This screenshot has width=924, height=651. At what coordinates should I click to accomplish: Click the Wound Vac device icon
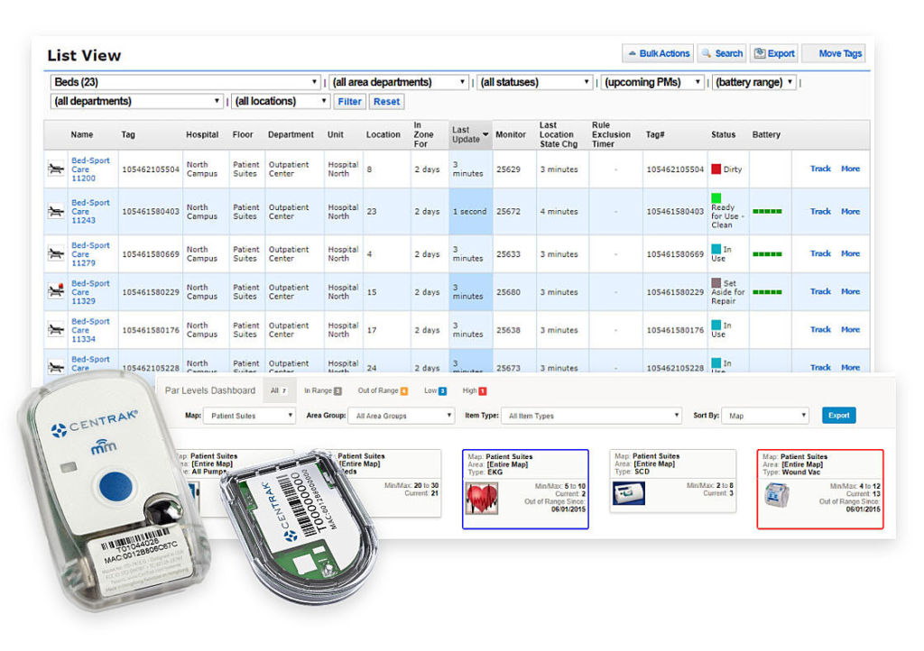click(777, 495)
